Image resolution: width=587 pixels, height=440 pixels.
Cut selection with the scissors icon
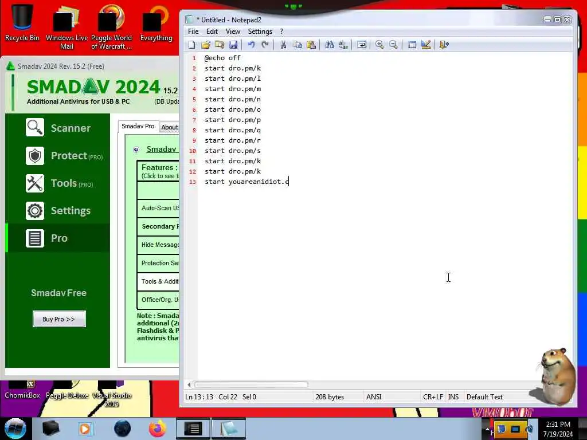[x=283, y=45]
